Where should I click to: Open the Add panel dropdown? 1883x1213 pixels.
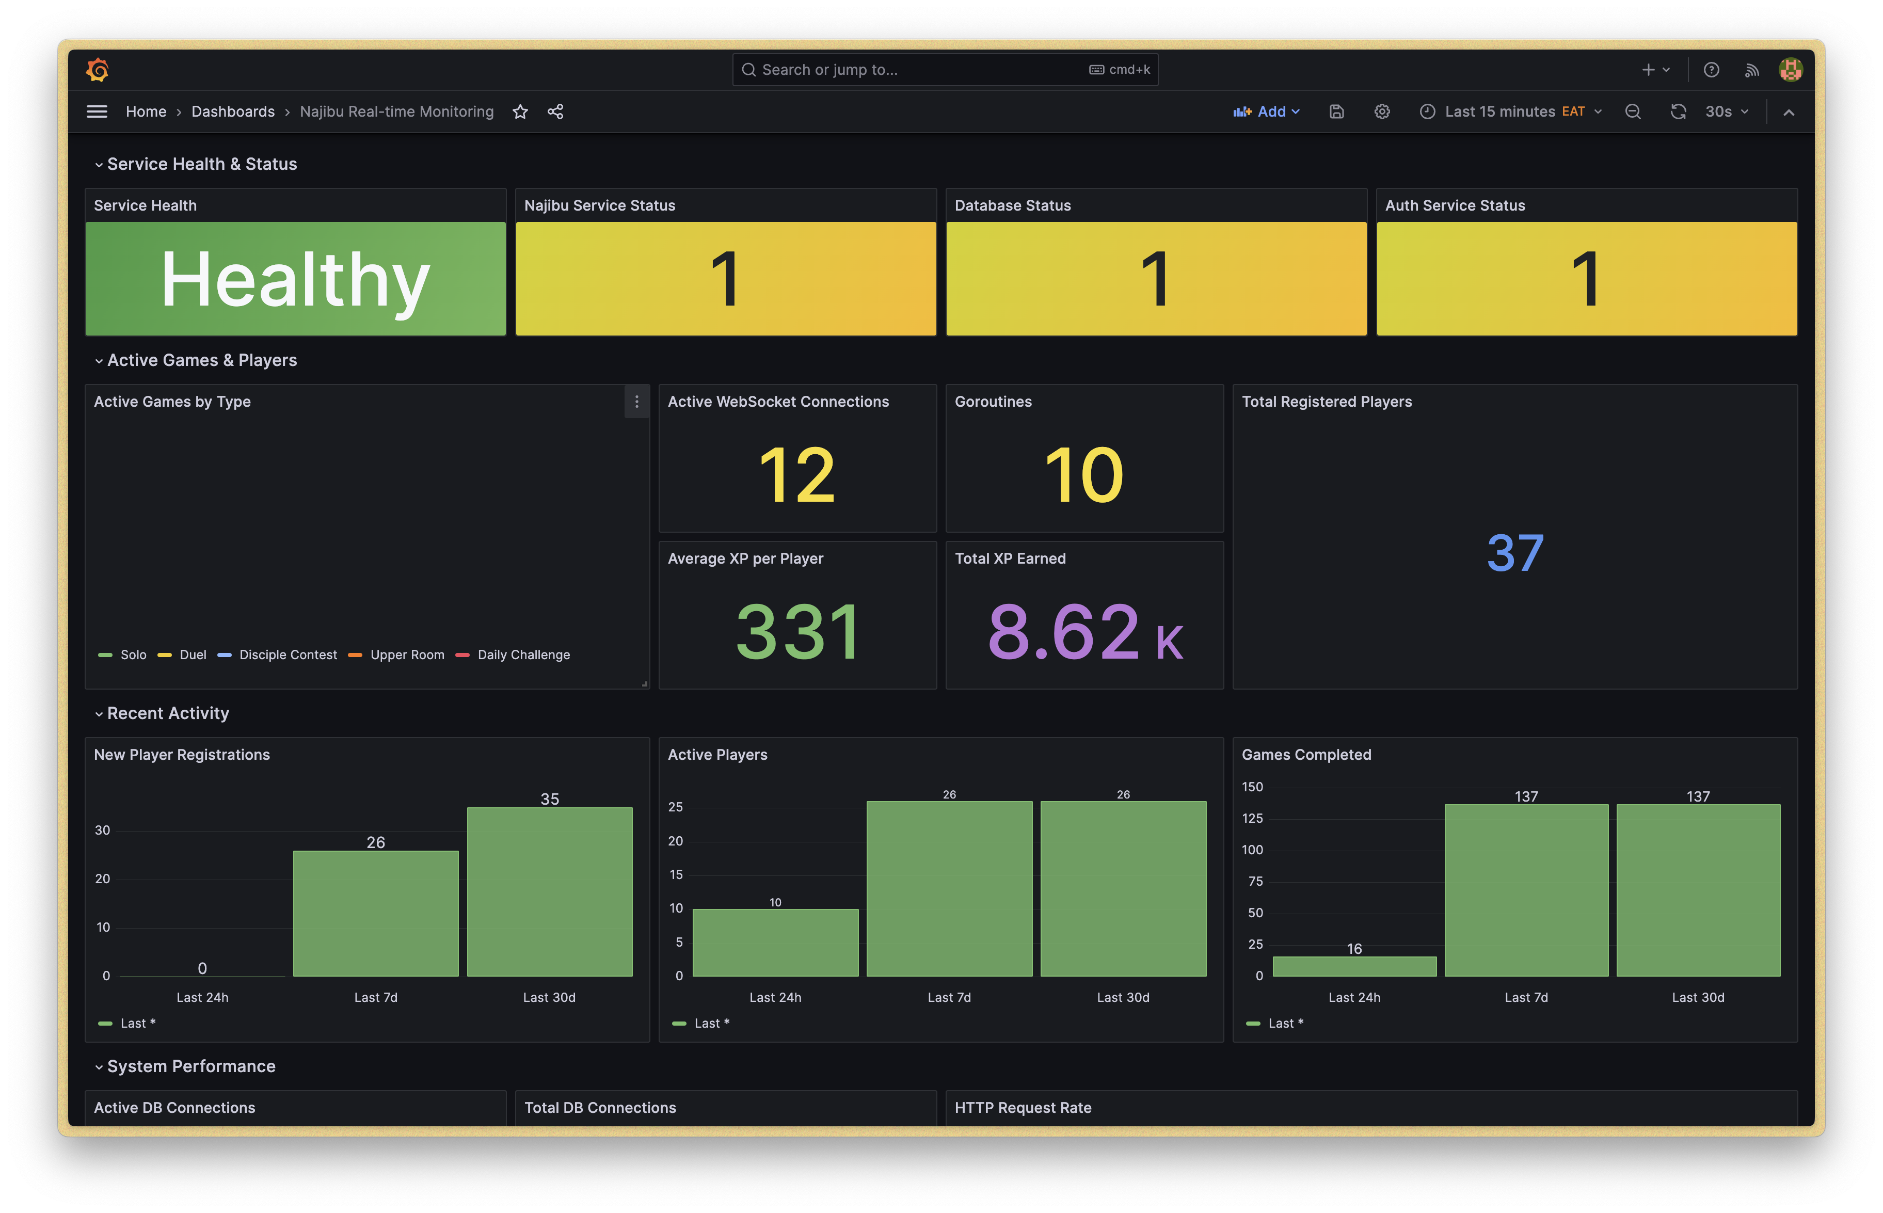(1266, 112)
